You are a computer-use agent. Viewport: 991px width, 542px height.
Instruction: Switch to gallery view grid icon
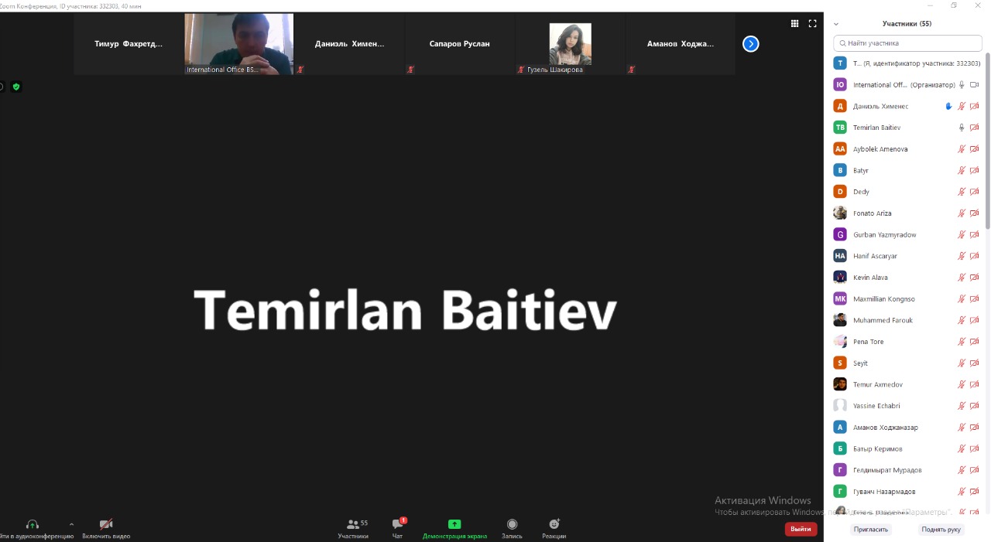794,23
